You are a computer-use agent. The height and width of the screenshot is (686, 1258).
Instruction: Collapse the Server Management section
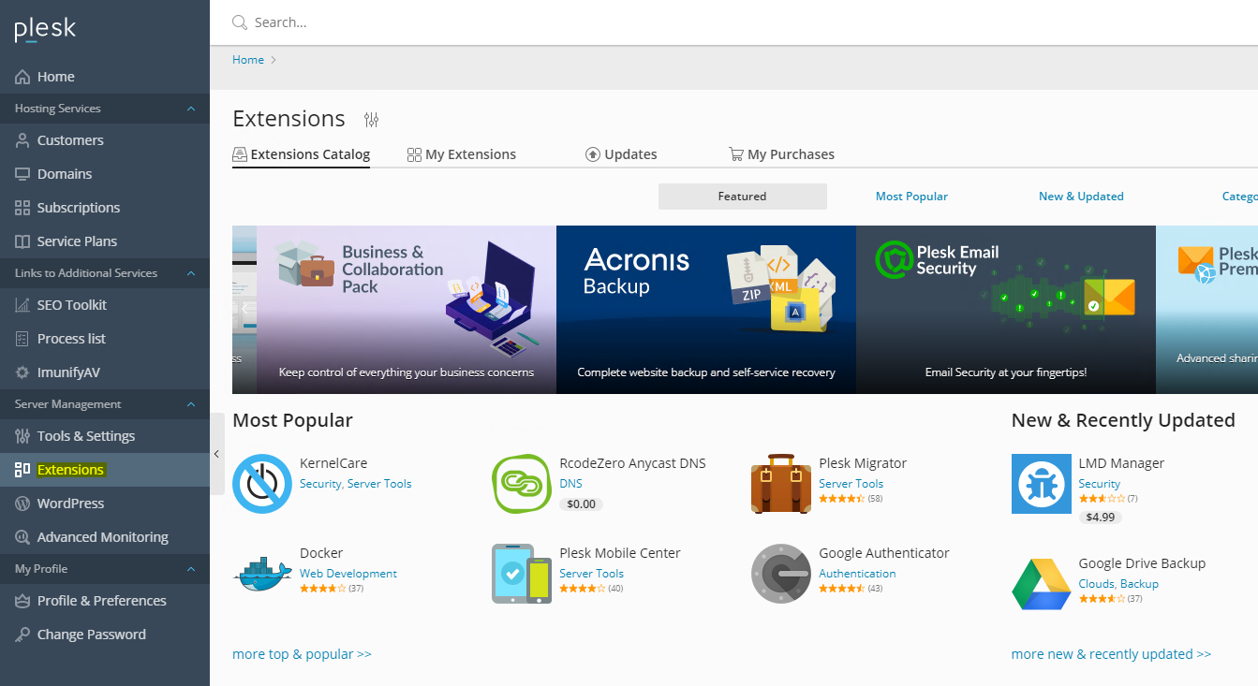pos(191,404)
